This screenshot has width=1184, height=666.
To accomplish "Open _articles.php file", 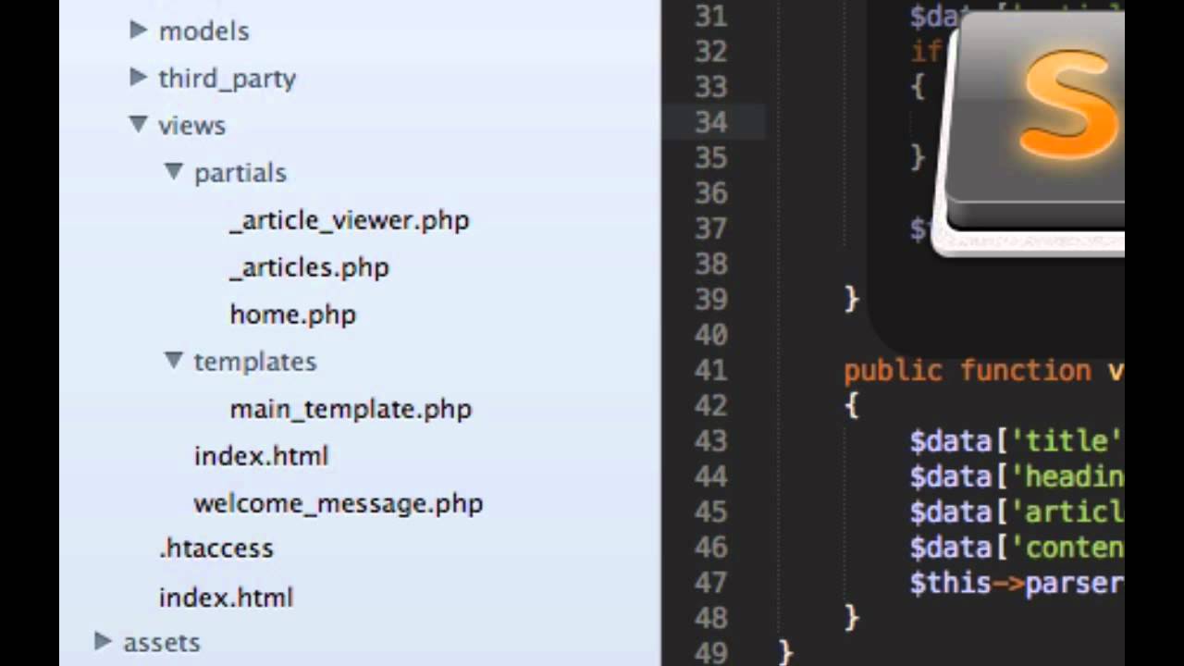I will pos(309,267).
